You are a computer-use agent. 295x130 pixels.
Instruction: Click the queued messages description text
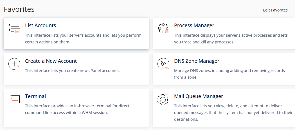click(233, 113)
